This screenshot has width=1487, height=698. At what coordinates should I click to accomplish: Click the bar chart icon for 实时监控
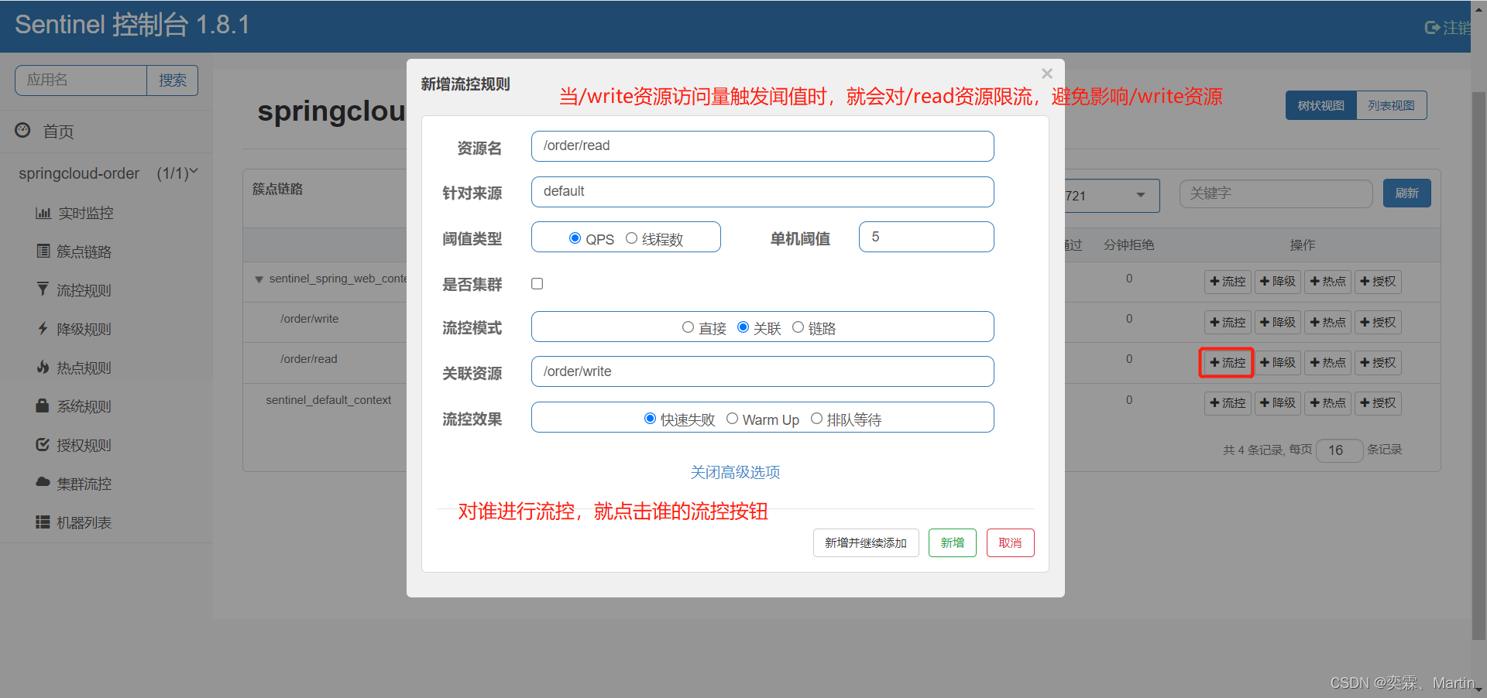[43, 213]
